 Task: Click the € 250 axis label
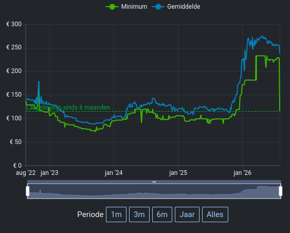click(x=14, y=47)
